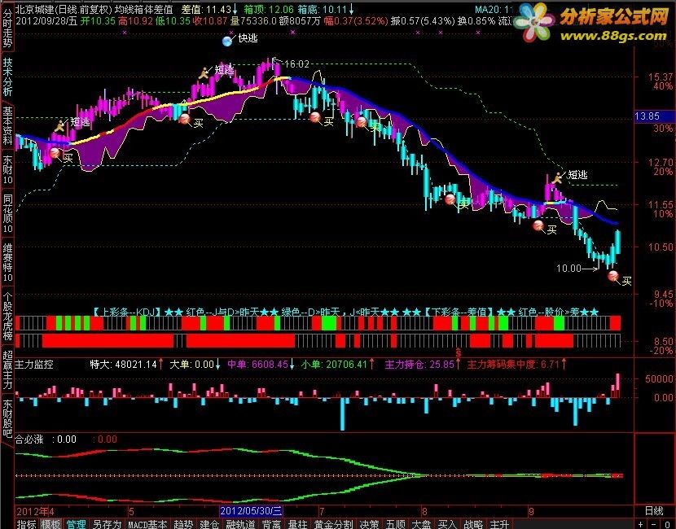Click the 2012年4 timeline label

(x=35, y=511)
